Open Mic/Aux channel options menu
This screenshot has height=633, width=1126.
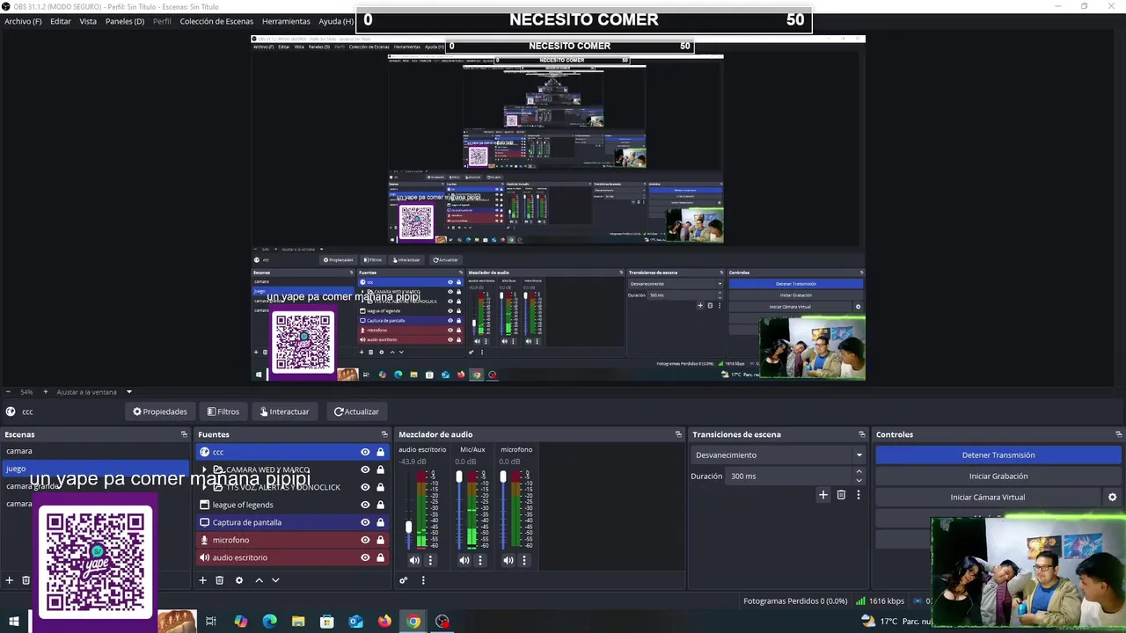point(479,560)
